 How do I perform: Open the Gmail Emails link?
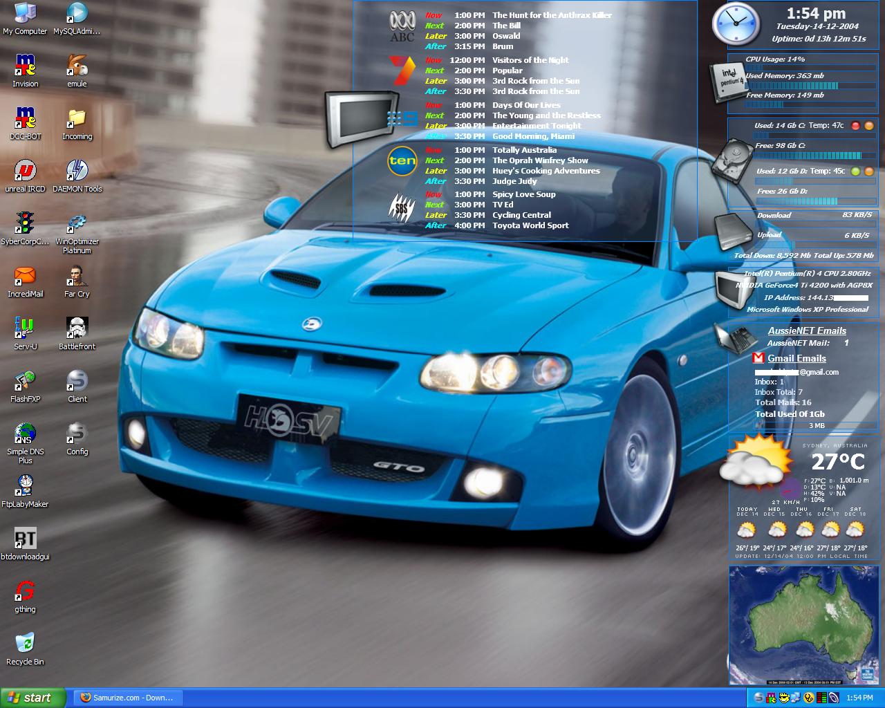click(796, 358)
